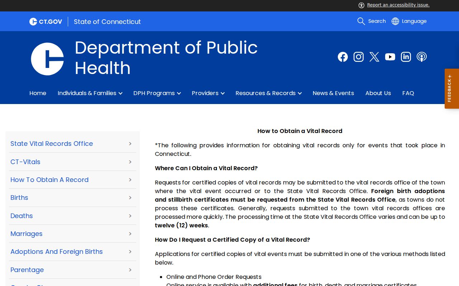Click the Department of Public Health title

(x=166, y=58)
